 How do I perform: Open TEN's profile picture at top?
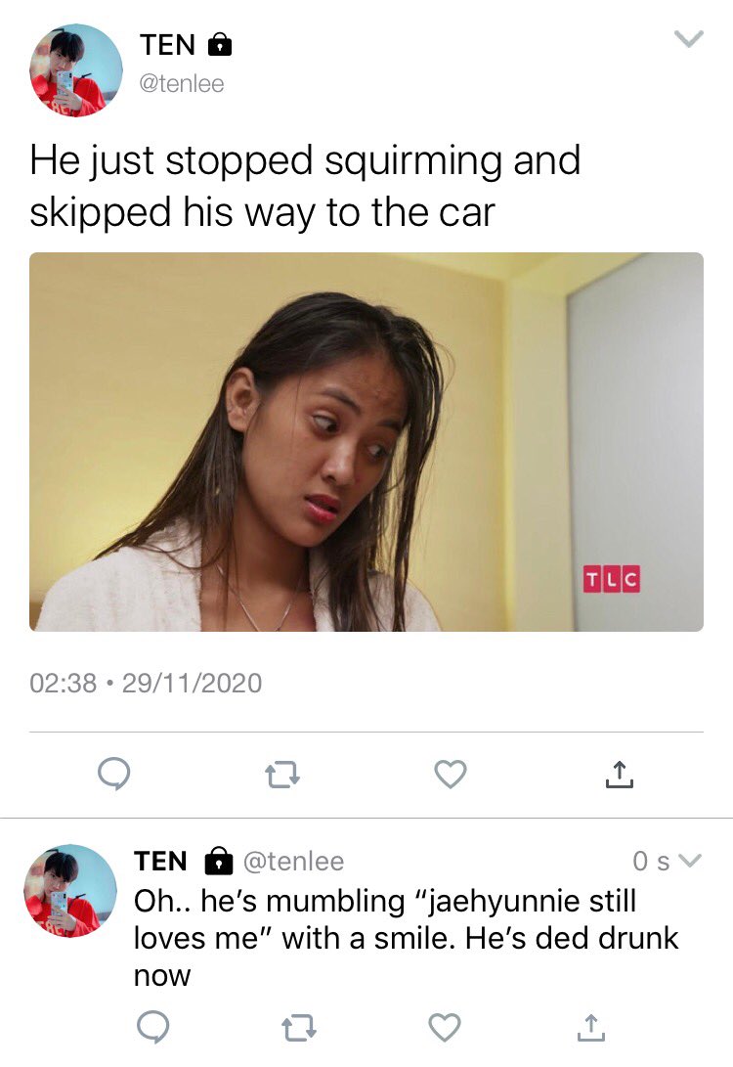76,70
